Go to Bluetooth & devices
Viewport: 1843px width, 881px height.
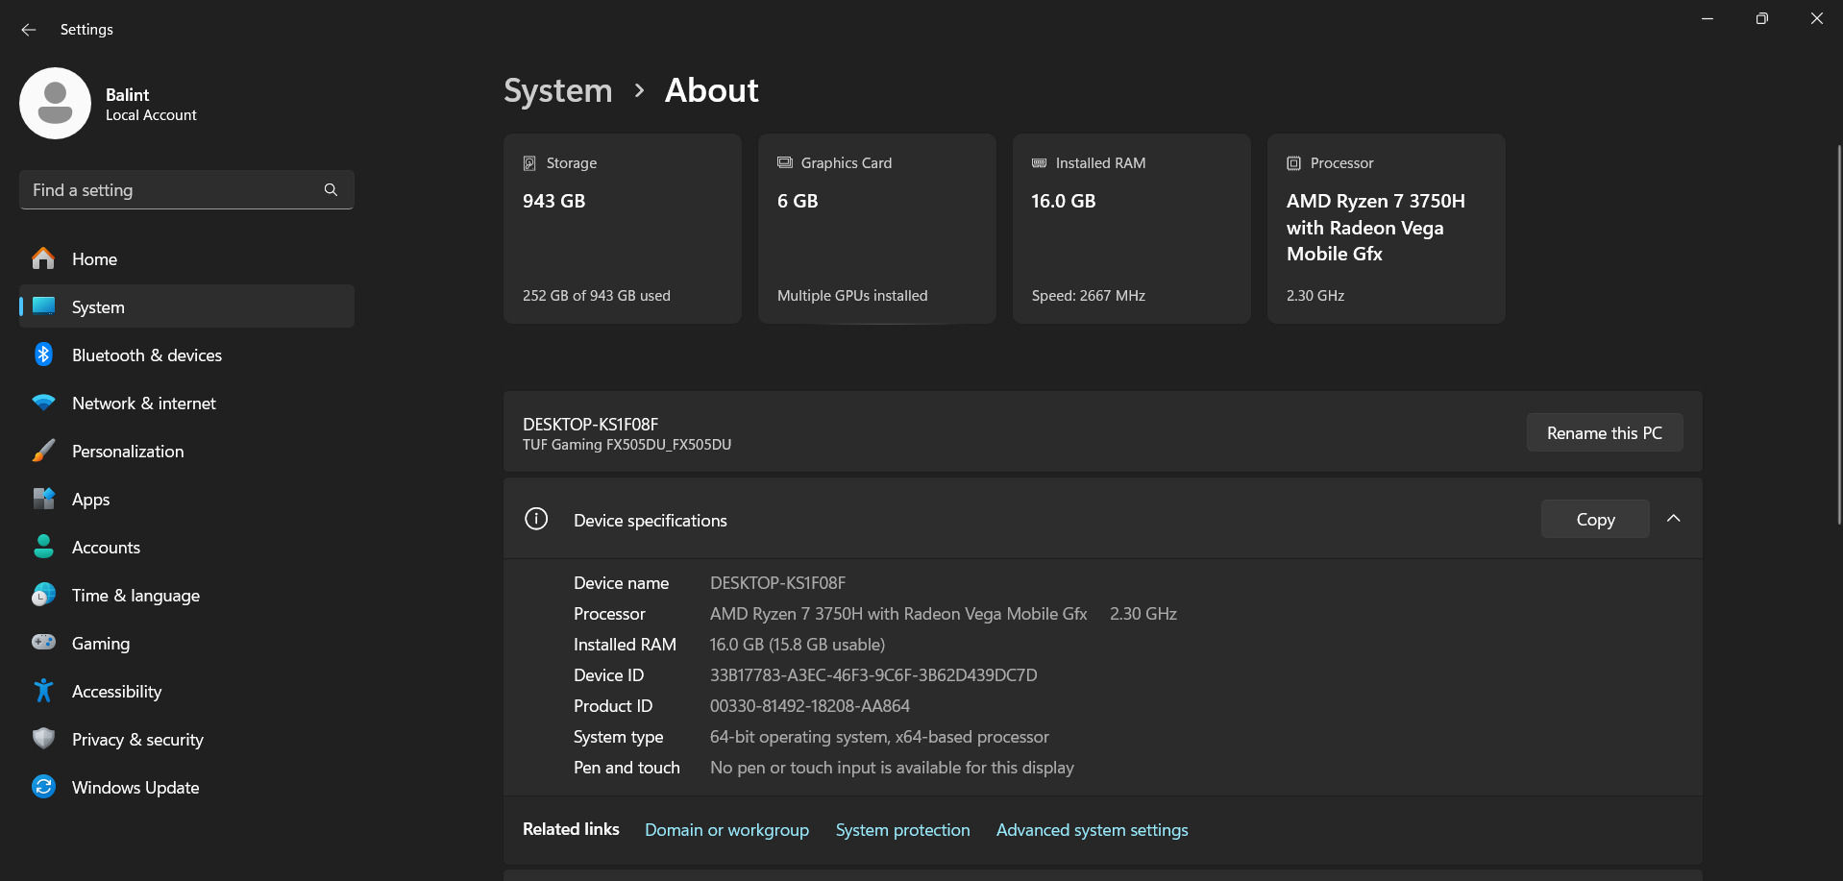(x=186, y=355)
